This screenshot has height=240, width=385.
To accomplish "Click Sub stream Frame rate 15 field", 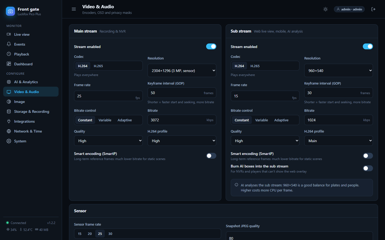I will (x=265, y=96).
